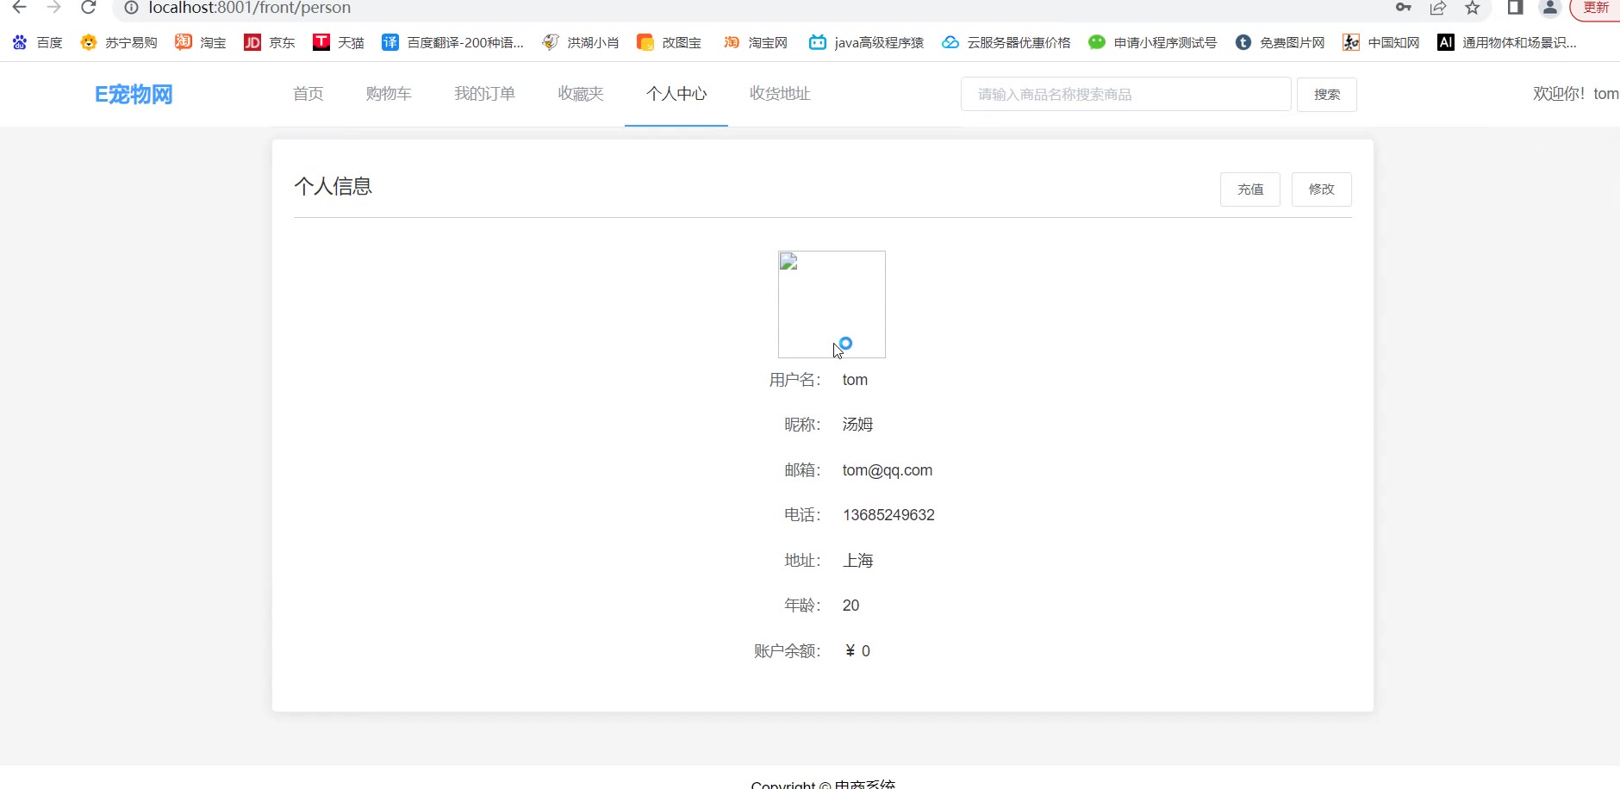This screenshot has height=789, width=1620.
Task: Click the 更新 browser update button
Action: pyautogui.click(x=1596, y=8)
